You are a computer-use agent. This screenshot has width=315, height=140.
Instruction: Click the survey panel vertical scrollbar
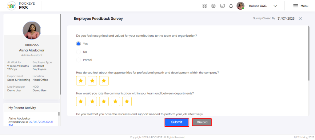point(309,53)
